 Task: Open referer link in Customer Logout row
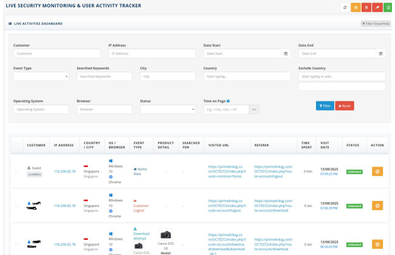[x=273, y=206]
